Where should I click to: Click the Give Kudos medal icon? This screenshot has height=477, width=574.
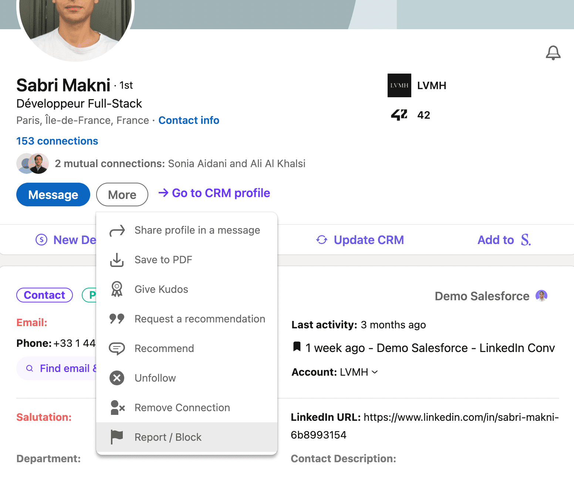(117, 289)
